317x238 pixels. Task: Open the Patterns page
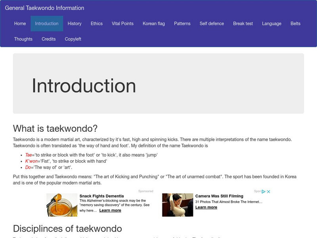(181, 23)
